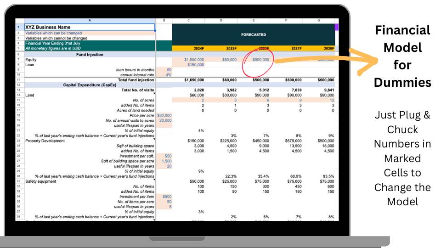
Task: Select price per acre value $30,000
Action: pyautogui.click(x=164, y=115)
